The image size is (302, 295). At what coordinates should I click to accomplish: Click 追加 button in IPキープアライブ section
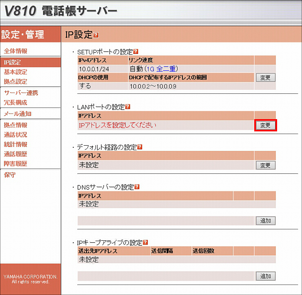(265, 276)
